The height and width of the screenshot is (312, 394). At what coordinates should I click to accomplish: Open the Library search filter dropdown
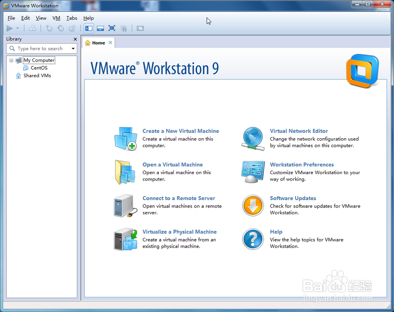click(x=73, y=48)
